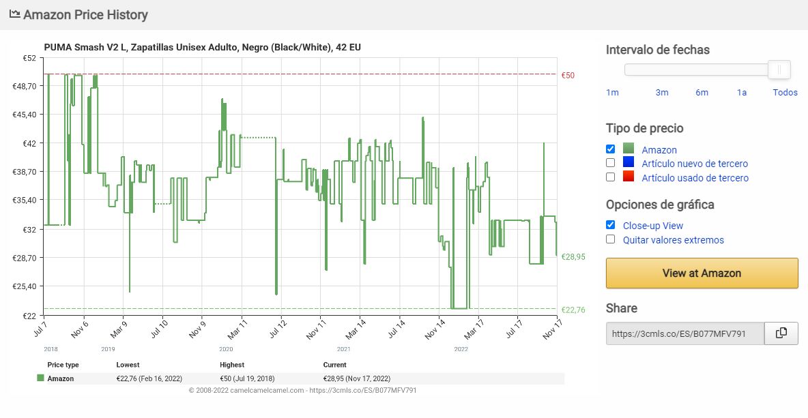Click the Current column header
The image size is (808, 418).
tap(335, 365)
